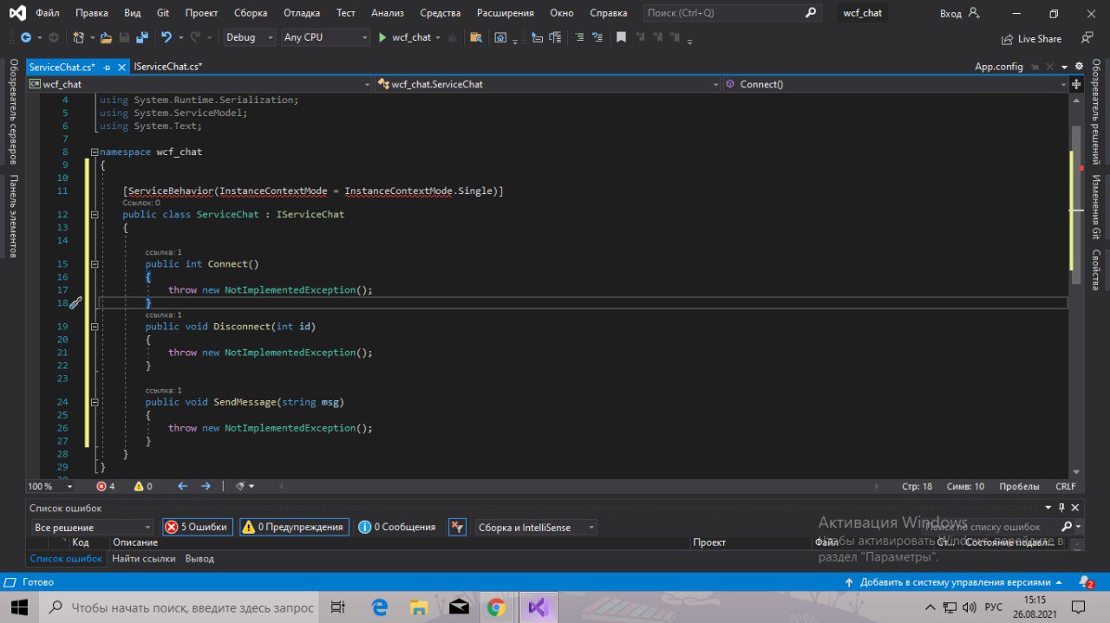Open the Отладка menu

click(302, 13)
